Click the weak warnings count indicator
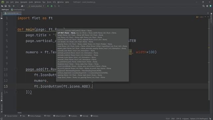Viewport: 213px width, 120px height. point(202,17)
